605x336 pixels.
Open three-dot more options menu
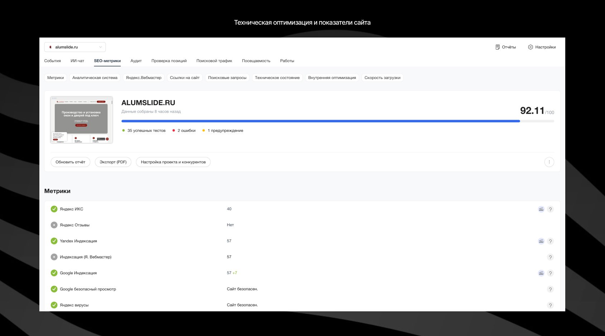(x=549, y=162)
